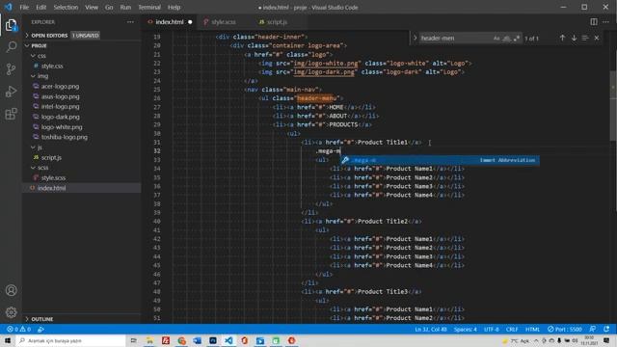617x347 pixels.
Task: Open the Help menu
Action: [x=174, y=7]
